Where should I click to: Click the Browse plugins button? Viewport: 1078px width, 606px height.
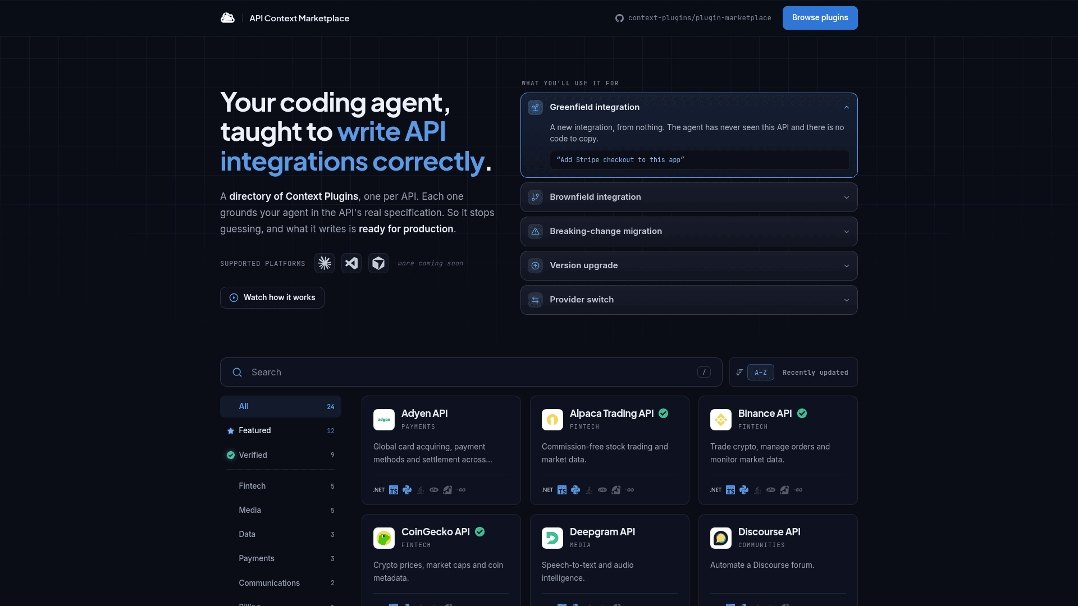point(820,18)
